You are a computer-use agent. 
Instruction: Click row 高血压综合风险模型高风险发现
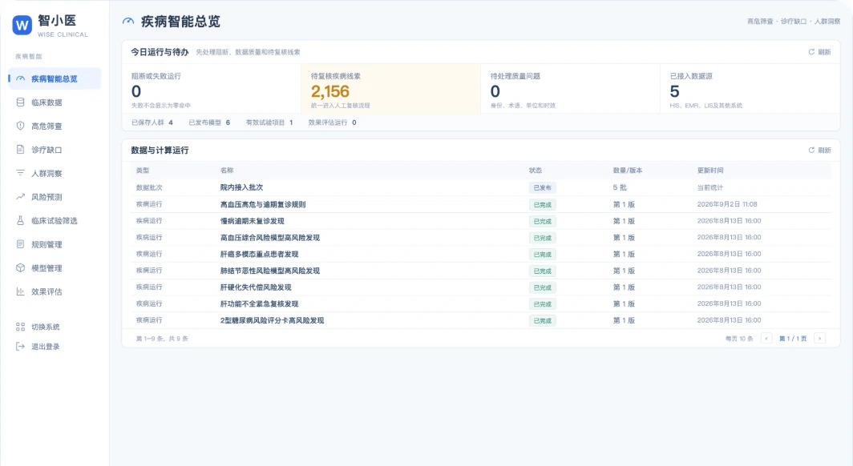point(481,237)
